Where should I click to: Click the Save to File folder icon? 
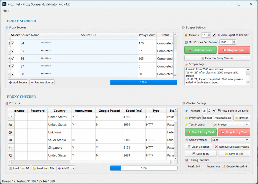[226, 154]
